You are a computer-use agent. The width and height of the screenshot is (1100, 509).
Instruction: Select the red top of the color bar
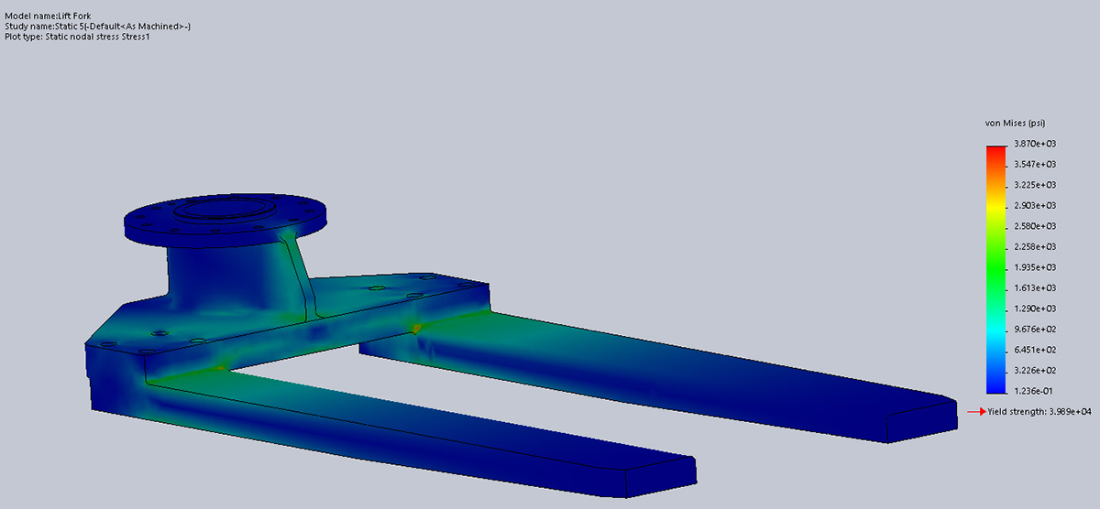(x=995, y=150)
